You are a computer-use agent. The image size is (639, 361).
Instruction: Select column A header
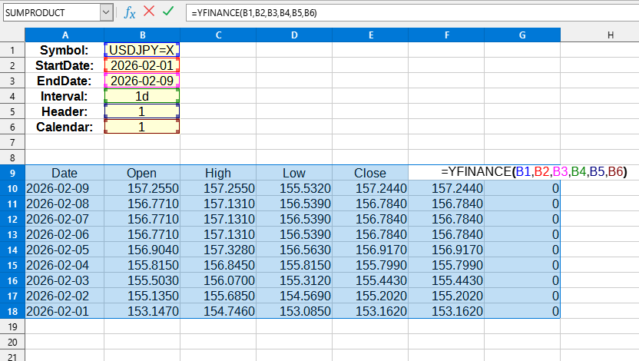point(65,35)
